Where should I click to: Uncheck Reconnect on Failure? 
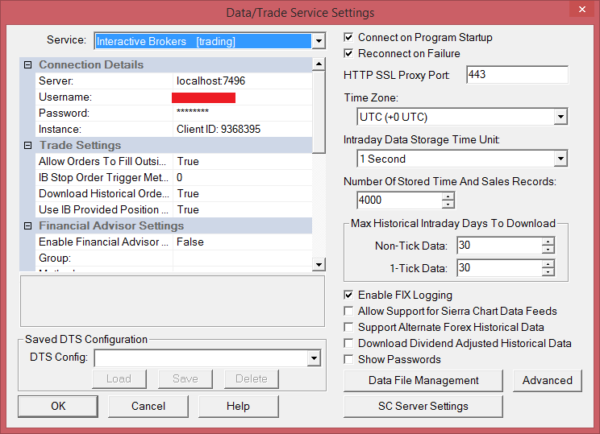click(x=348, y=54)
